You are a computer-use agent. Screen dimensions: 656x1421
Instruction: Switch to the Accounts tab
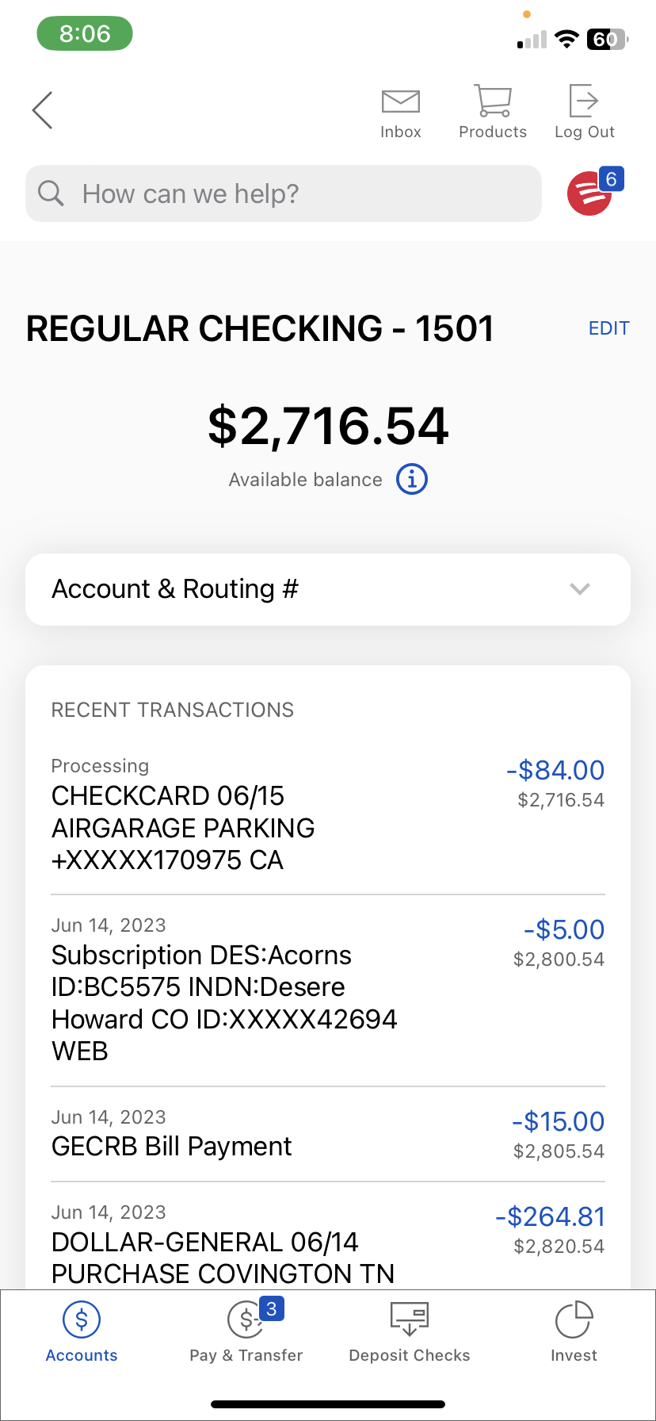tap(82, 1332)
